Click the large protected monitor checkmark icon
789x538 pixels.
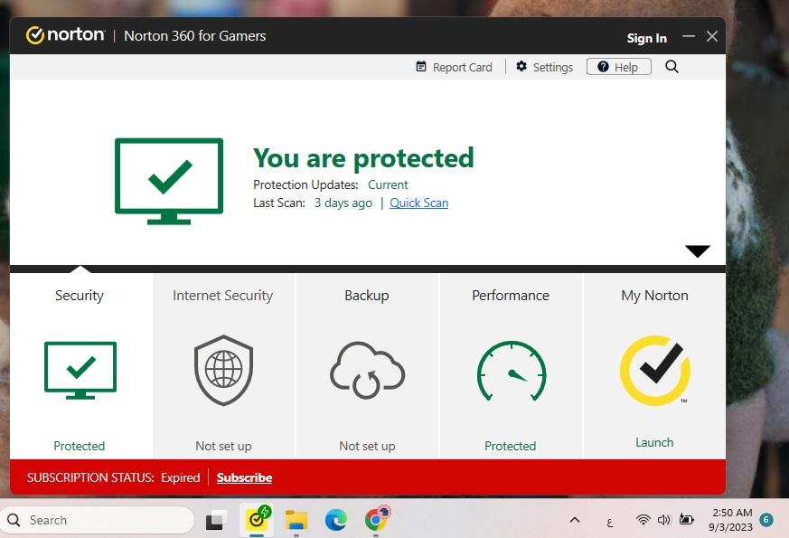coord(169,181)
